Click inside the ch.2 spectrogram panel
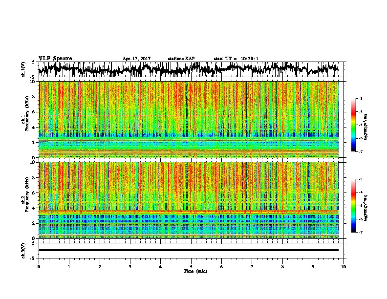This screenshot has height=299, width=387. (x=189, y=200)
